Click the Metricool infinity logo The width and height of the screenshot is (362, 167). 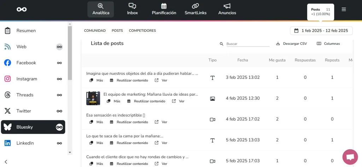(22, 9)
